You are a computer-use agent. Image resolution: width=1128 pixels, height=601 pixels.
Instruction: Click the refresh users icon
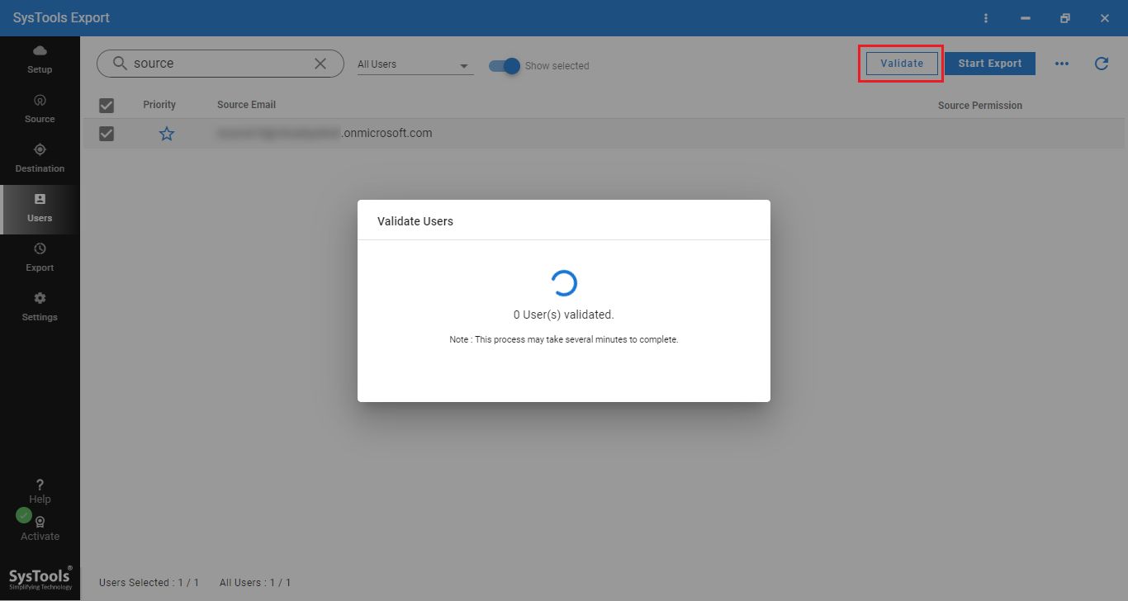click(x=1102, y=64)
